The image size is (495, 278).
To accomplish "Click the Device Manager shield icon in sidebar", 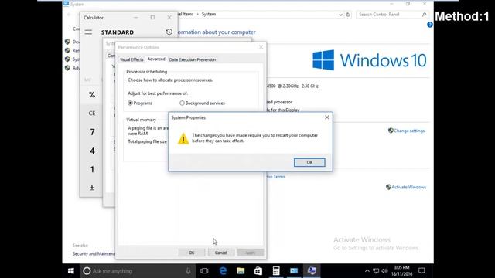I will pyautogui.click(x=67, y=42).
